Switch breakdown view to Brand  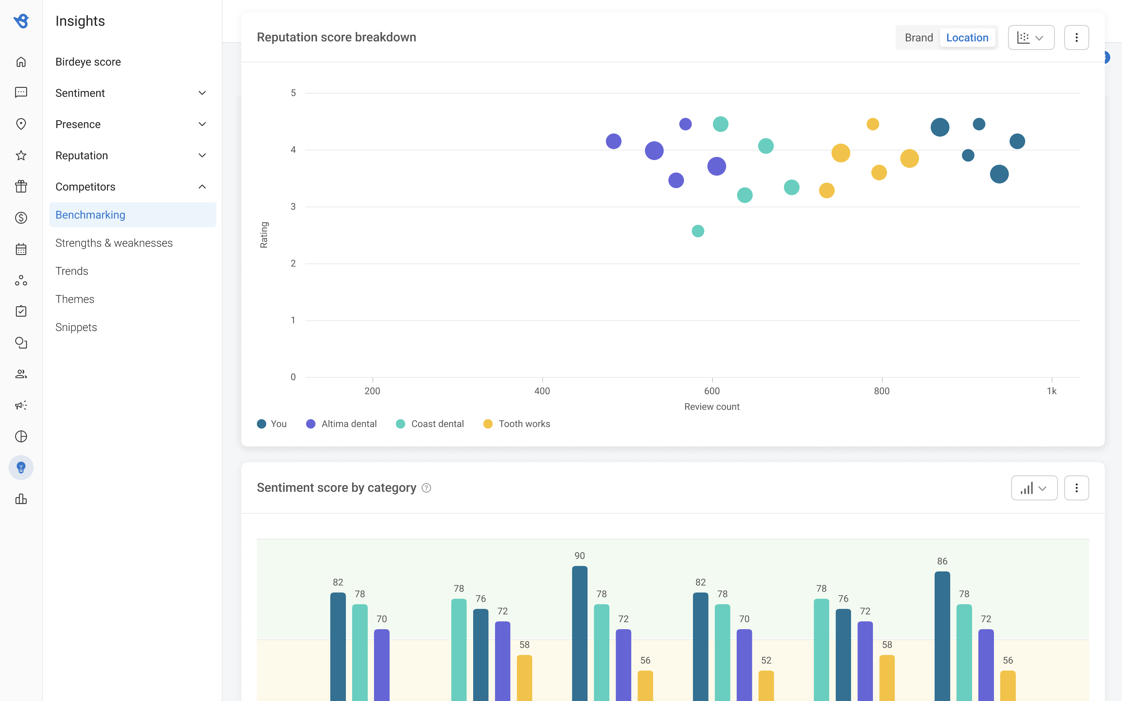(x=919, y=37)
